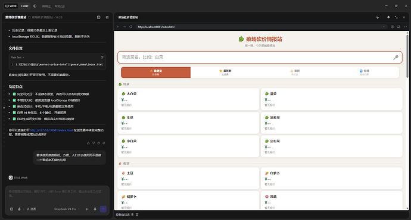This screenshot has height=220, width=411.
Task: Select the 最新鲜 sorting tab
Action: pyautogui.click(x=225, y=73)
